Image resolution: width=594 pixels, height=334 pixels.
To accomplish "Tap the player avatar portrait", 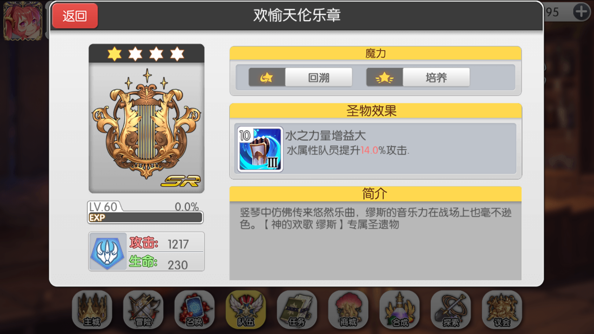I will (23, 21).
